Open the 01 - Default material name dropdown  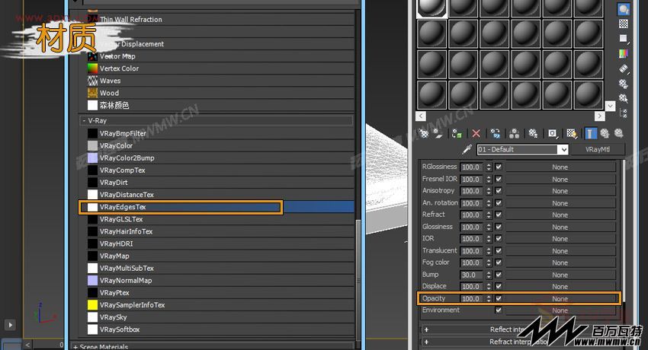click(x=563, y=150)
